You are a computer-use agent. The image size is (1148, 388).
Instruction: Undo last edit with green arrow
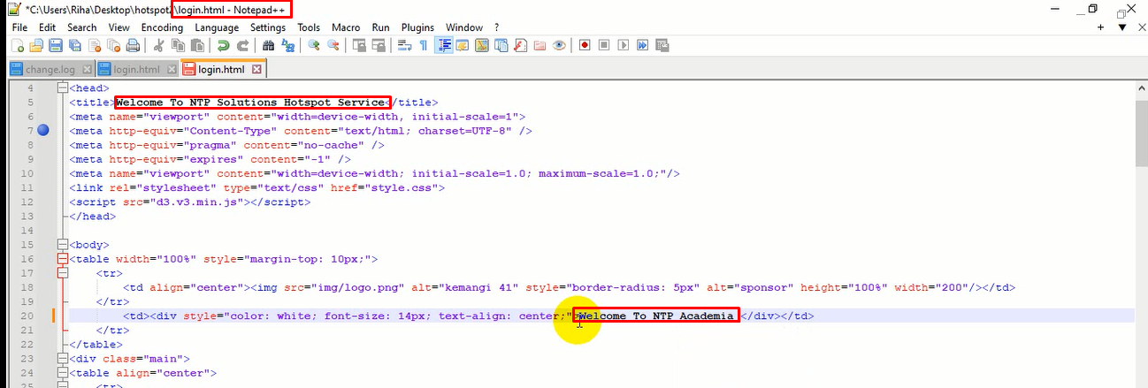point(223,44)
